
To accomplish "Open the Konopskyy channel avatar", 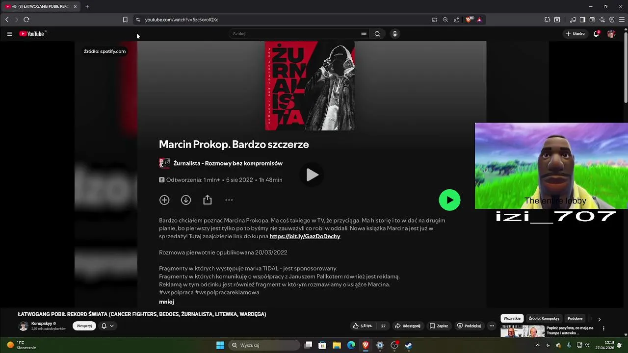I will [23, 326].
